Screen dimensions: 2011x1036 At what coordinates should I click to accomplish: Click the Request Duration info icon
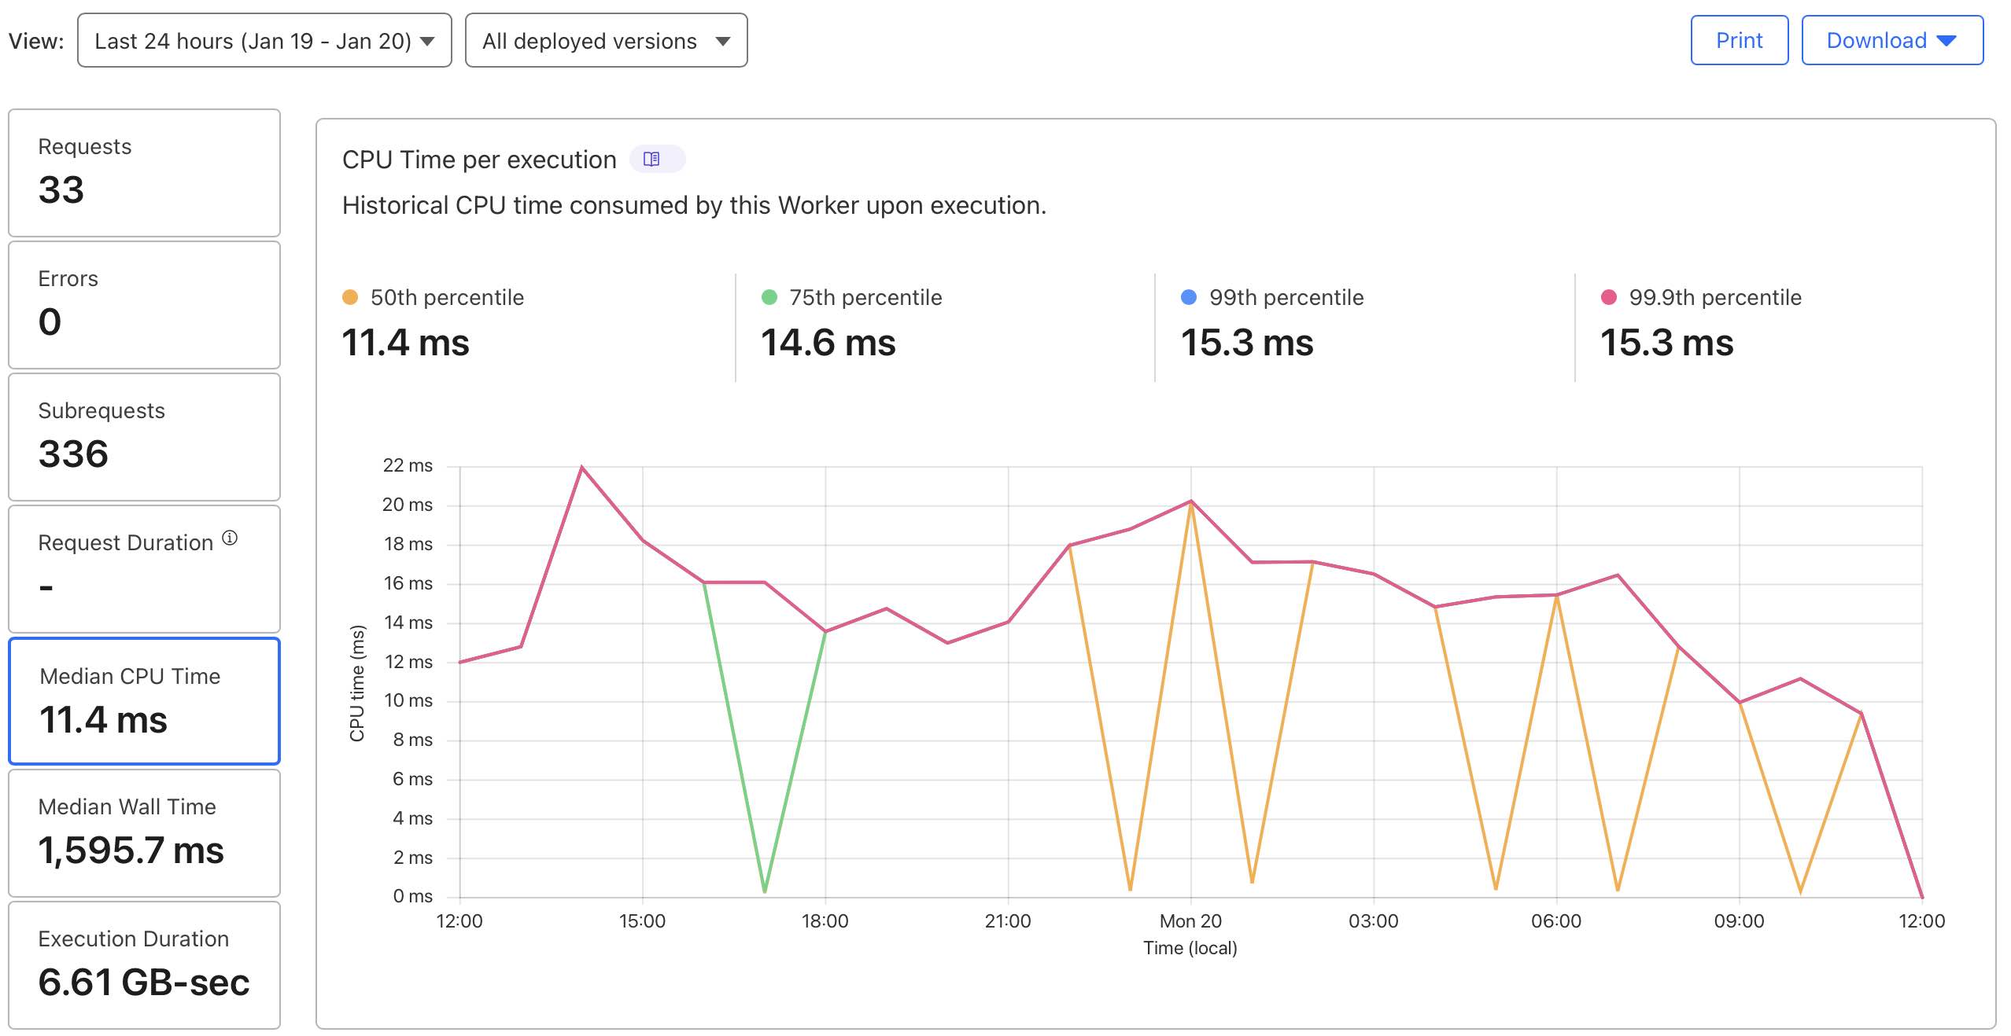[229, 537]
